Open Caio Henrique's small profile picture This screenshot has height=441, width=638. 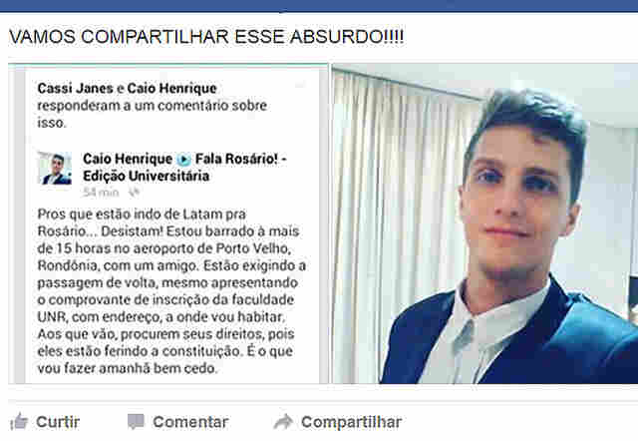55,169
